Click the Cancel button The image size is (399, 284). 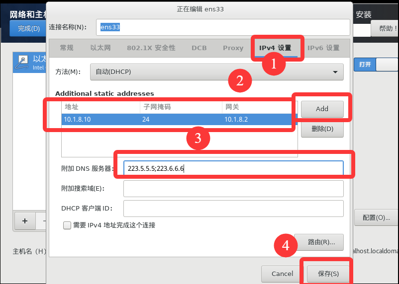282,274
